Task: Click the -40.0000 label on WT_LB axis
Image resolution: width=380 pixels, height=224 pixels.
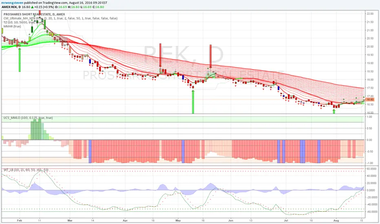Action: pos(371,204)
